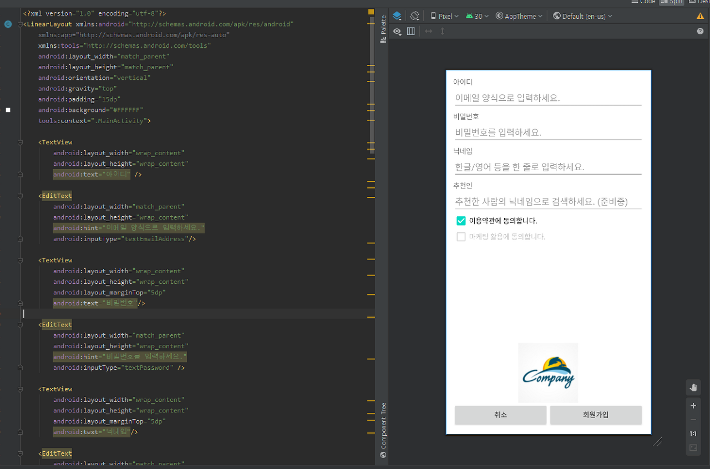Image resolution: width=710 pixels, height=469 pixels.
Task: Select the pan hand tool in preview
Action: [x=693, y=387]
